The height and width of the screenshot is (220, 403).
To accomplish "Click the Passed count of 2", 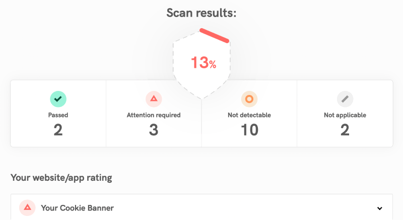I will [58, 130].
